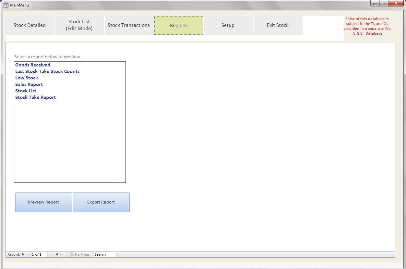Jump to the first record navigation arrow
406x269 pixels.
[23, 254]
